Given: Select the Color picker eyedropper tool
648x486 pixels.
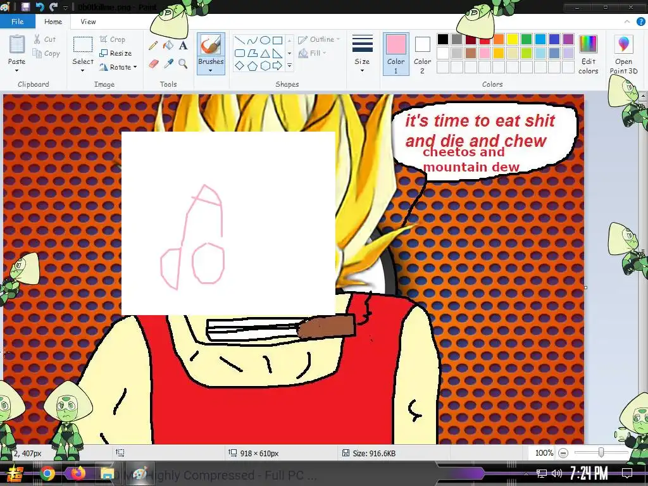Looking at the screenshot, I should click(x=168, y=64).
